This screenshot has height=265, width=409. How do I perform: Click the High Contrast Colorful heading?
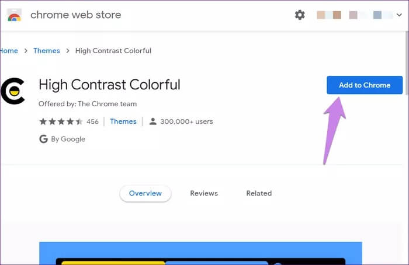110,85
